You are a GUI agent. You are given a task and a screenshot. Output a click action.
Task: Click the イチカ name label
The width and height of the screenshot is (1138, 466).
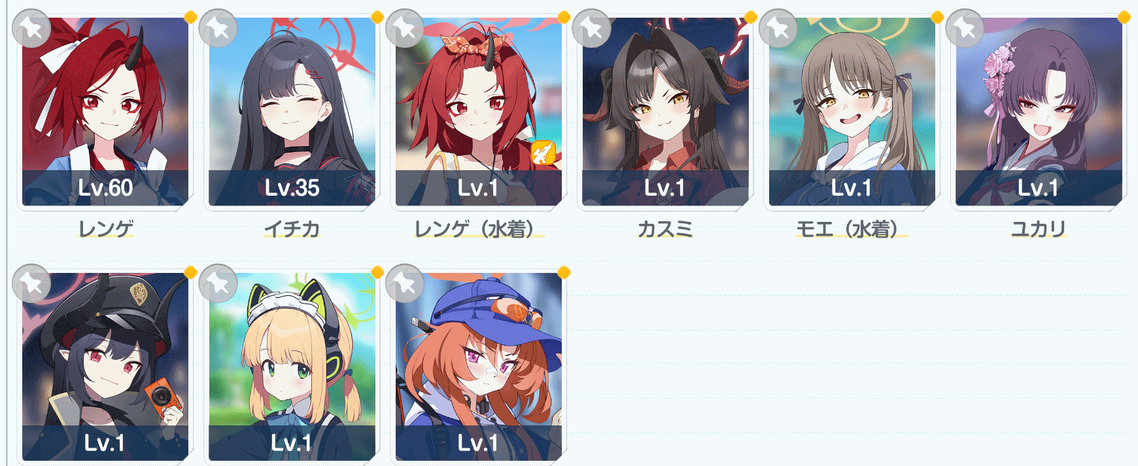292,228
